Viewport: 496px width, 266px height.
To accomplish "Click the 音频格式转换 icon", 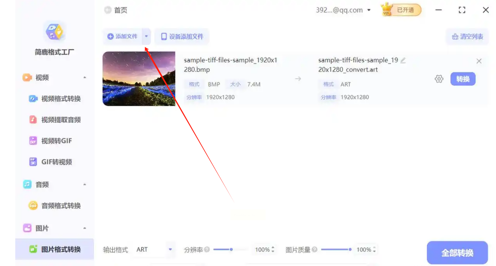I will pos(33,206).
